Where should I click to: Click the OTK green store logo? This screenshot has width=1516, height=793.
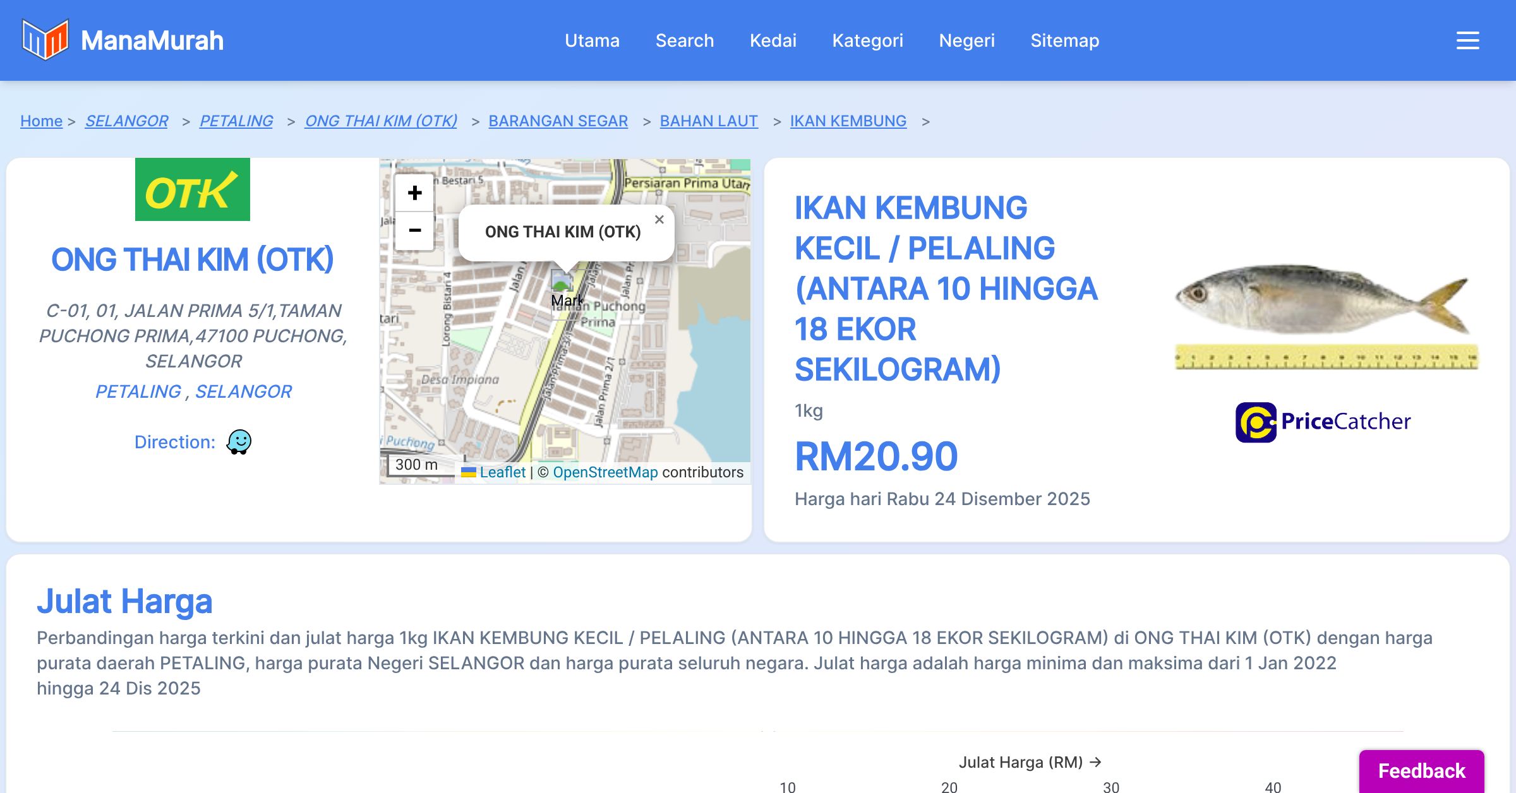click(193, 189)
